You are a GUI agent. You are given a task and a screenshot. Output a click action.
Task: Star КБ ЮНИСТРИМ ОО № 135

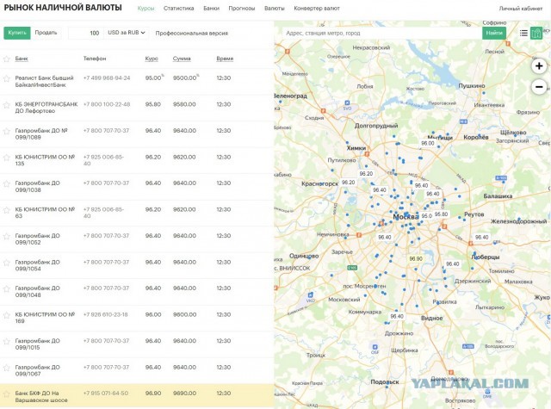[x=6, y=158]
